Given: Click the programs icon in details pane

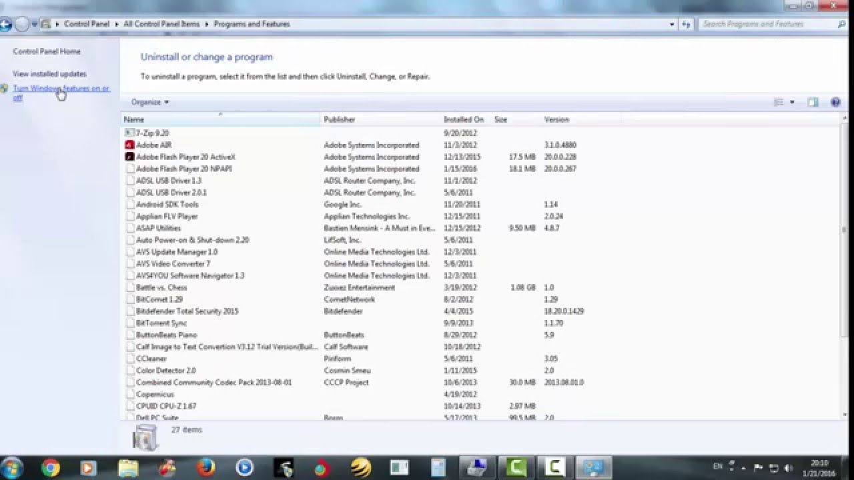Looking at the screenshot, I should click(145, 437).
